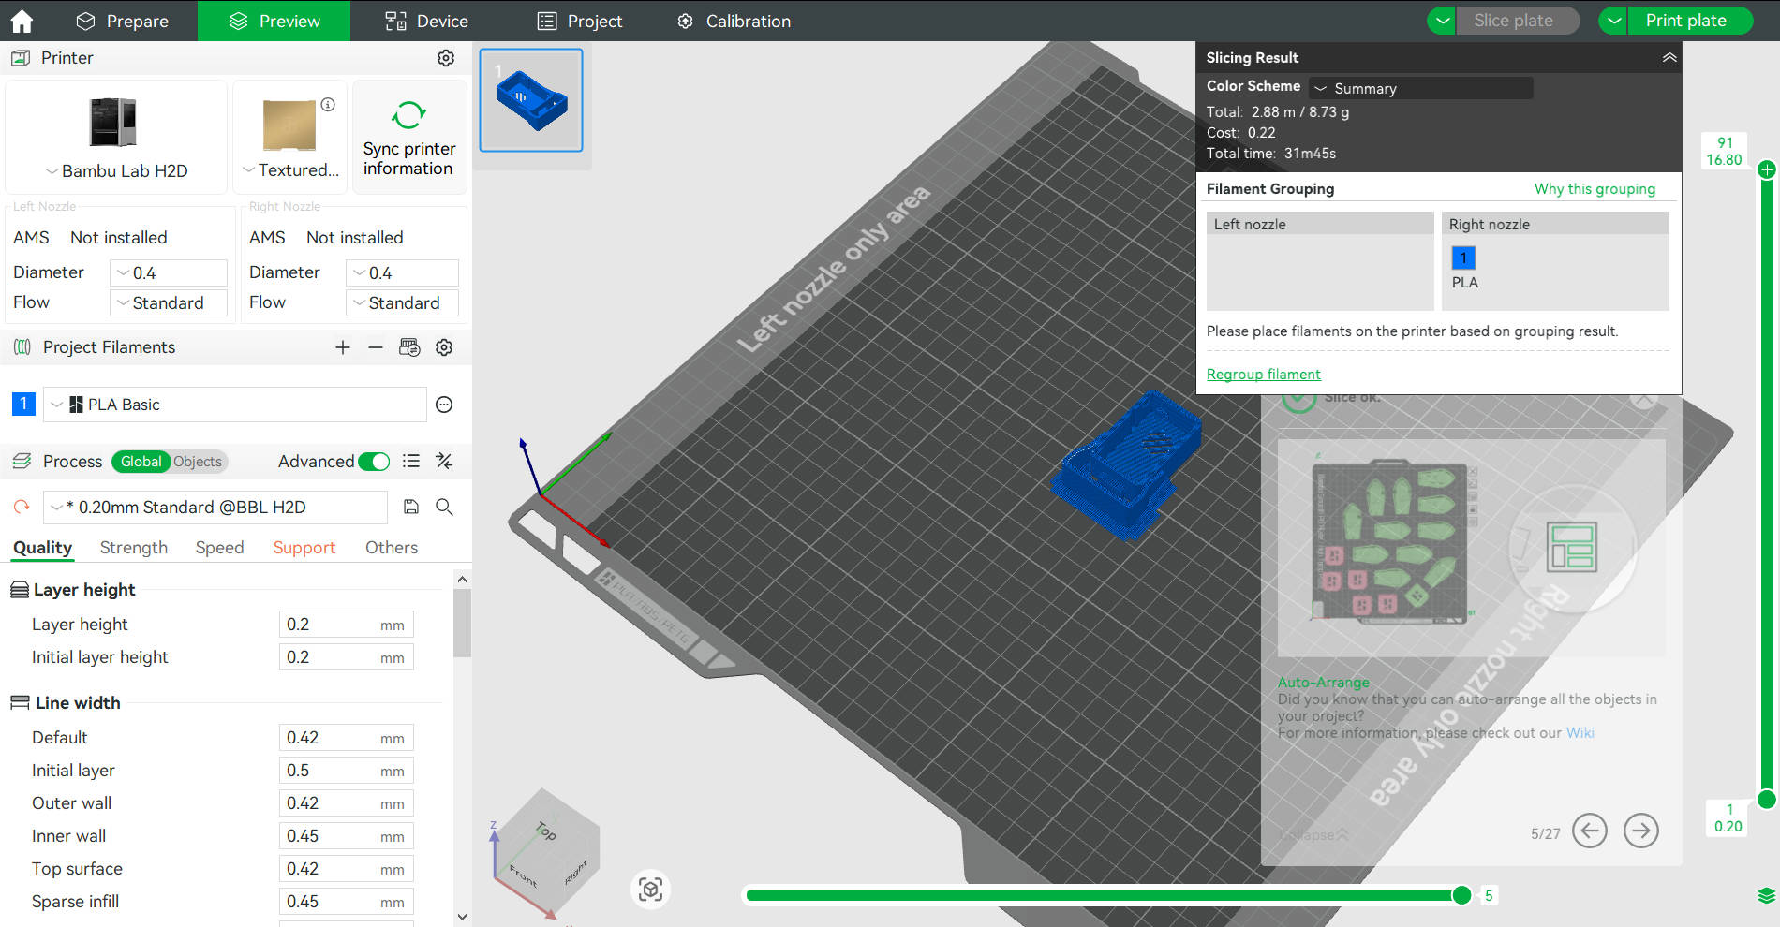Open 0.20mm Standard process preset dropdown
The height and width of the screenshot is (927, 1780).
pyautogui.click(x=215, y=508)
